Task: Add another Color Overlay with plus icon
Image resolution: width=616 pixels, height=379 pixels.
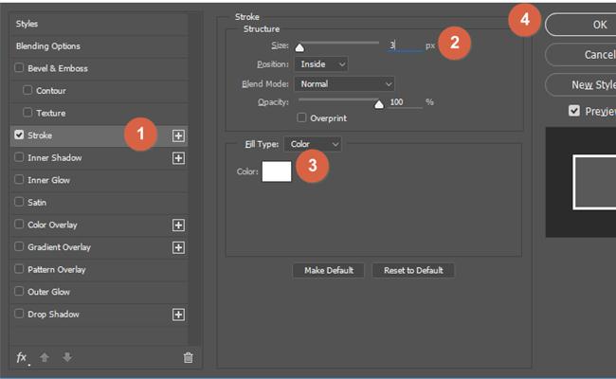Action: pos(178,226)
